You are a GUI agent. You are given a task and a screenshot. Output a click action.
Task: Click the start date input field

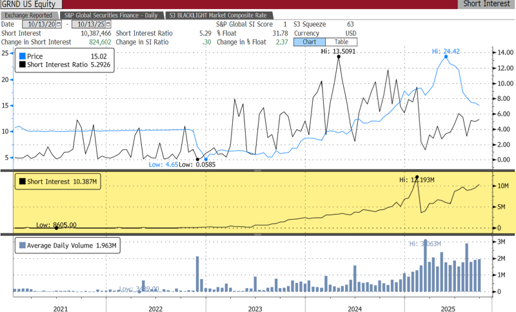(x=39, y=24)
